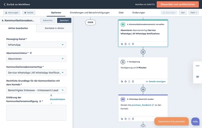This screenshot has width=202, height=128.
Task: Open the Hilfe chat button
Action: coord(195,122)
